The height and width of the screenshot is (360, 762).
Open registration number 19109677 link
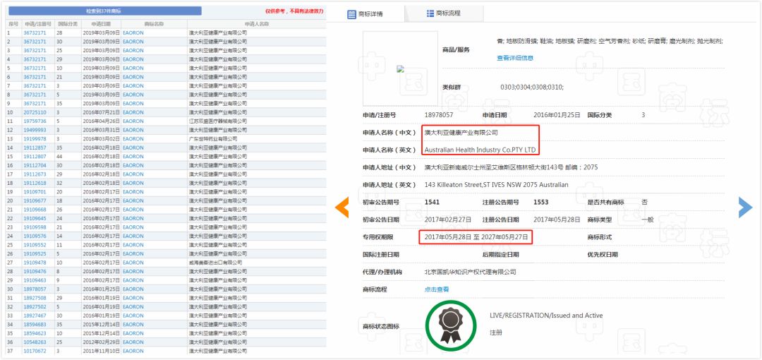35,200
